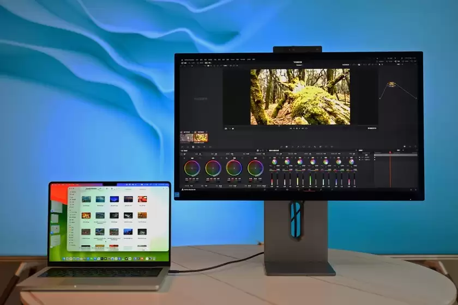
Task: Open the DaVinci Resolve application menu
Action: (189, 59)
